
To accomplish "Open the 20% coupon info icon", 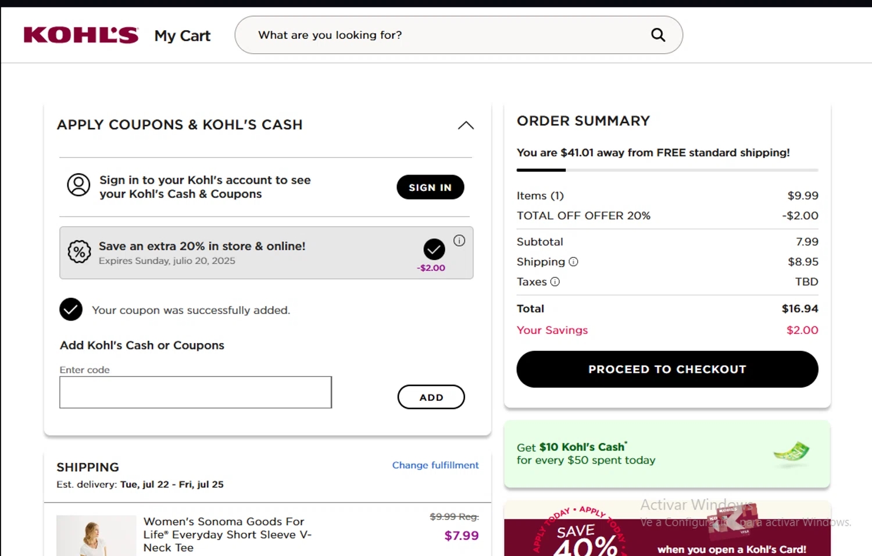I will 459,241.
